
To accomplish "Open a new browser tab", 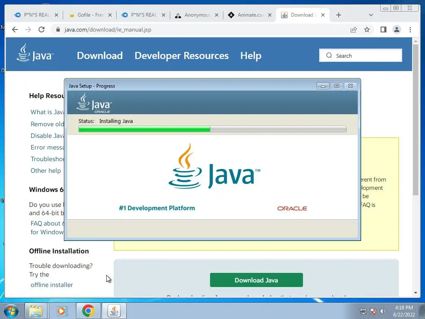I will tap(339, 15).
